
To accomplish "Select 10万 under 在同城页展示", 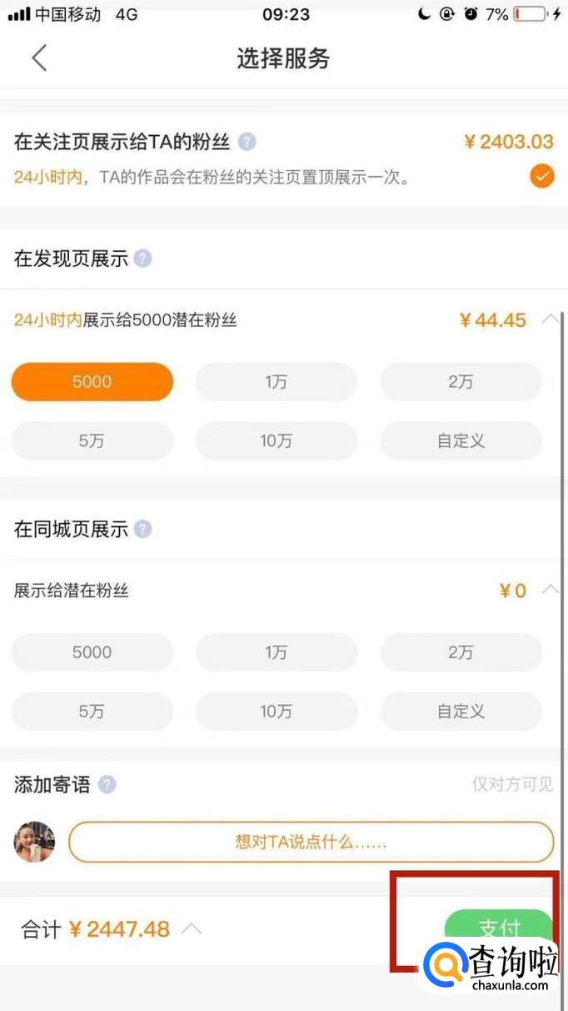I will click(276, 712).
